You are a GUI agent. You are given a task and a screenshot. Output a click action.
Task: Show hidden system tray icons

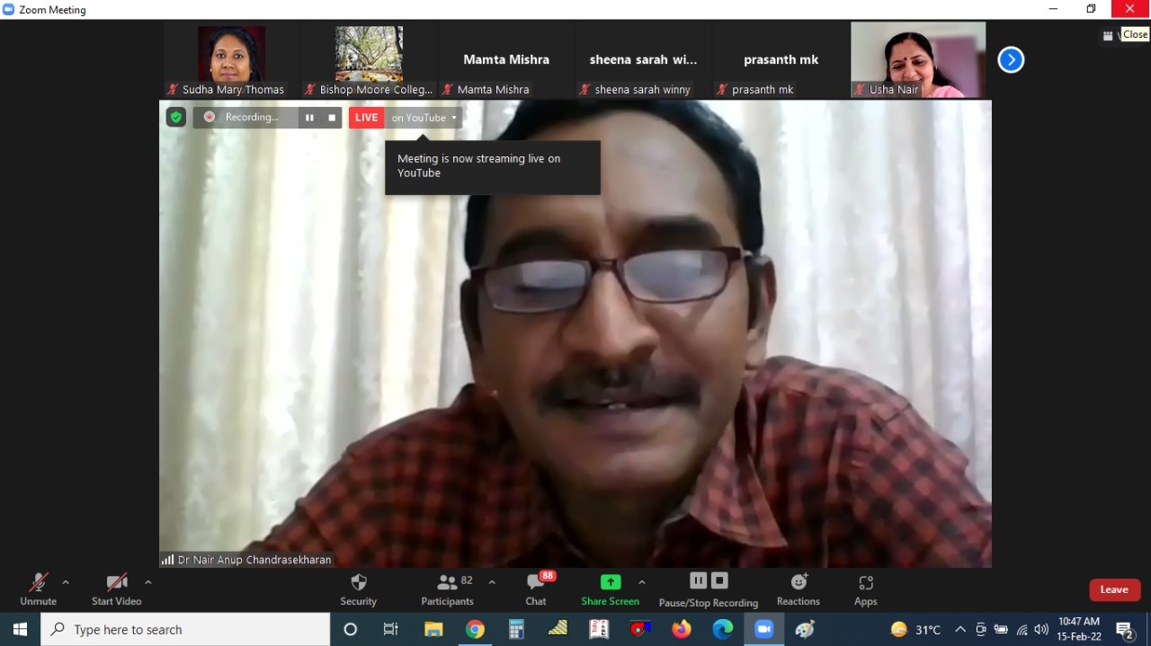[x=960, y=629]
